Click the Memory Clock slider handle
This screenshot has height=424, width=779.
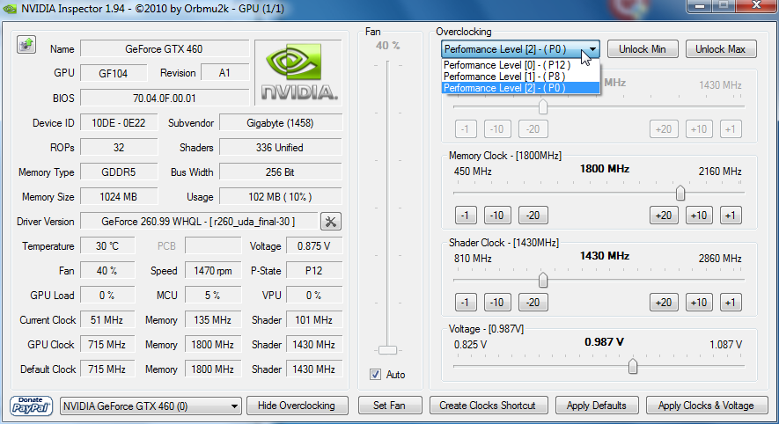click(680, 193)
